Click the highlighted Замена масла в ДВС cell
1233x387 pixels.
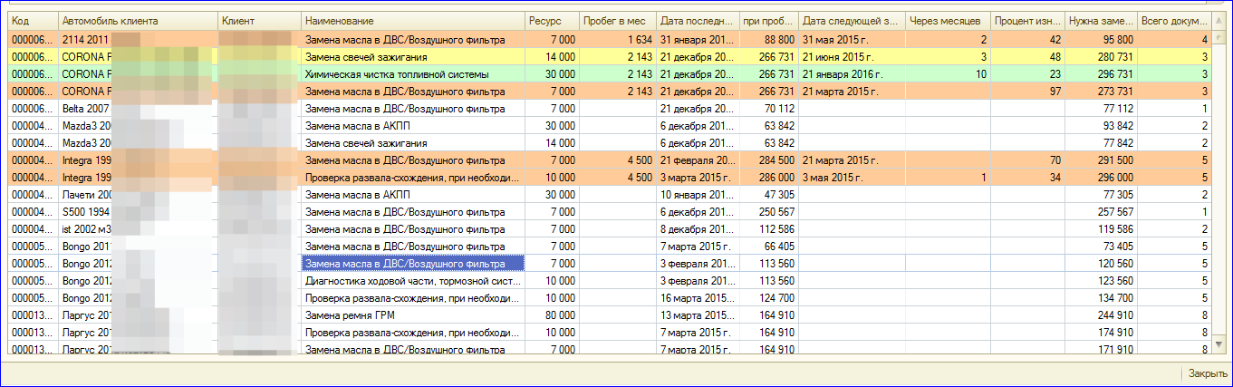pyautogui.click(x=413, y=264)
